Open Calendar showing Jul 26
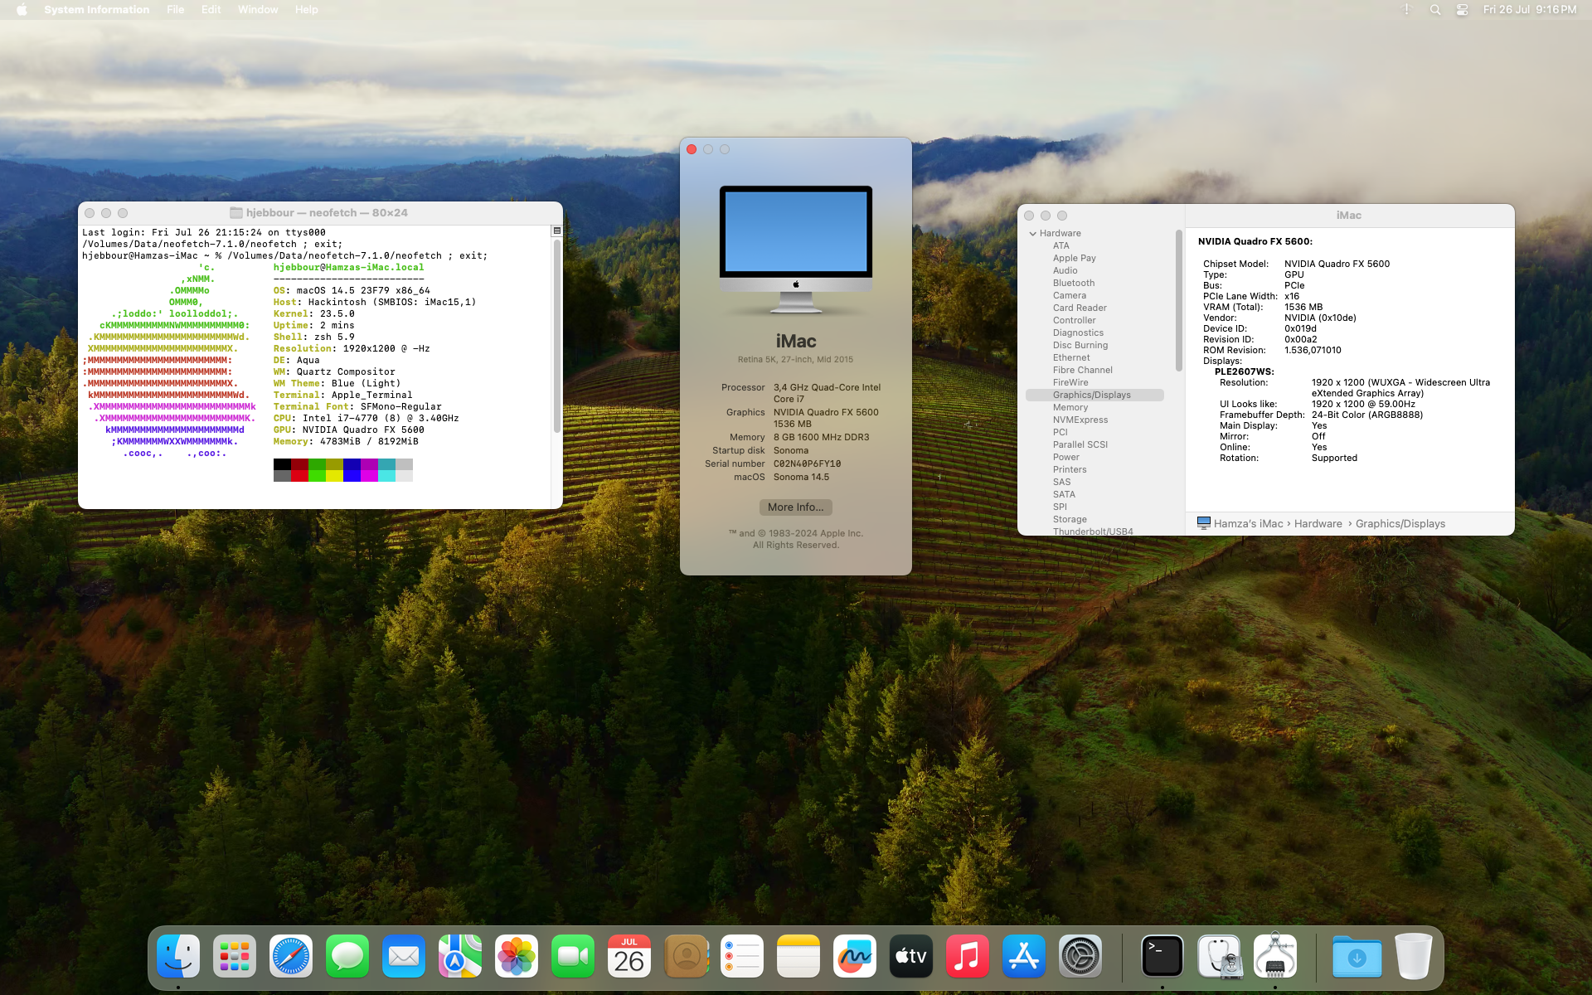The image size is (1592, 995). [629, 957]
